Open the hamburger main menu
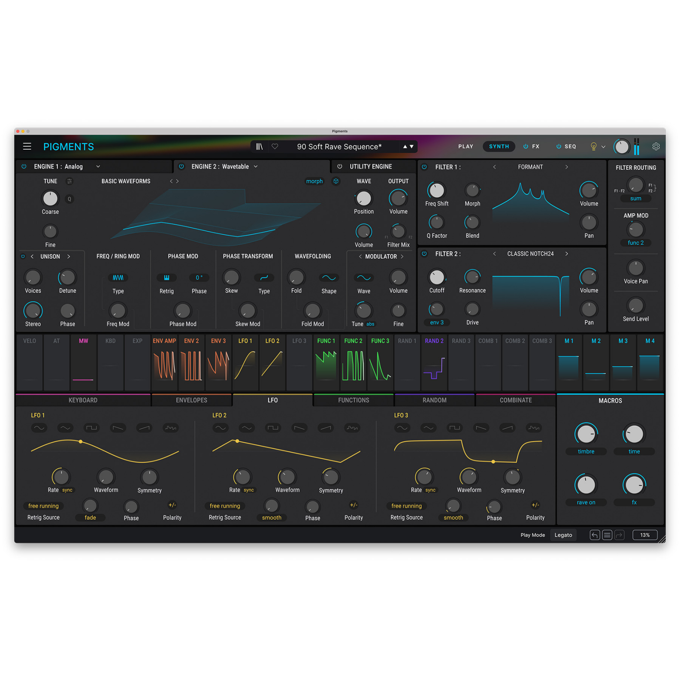The image size is (680, 680). tap(27, 147)
